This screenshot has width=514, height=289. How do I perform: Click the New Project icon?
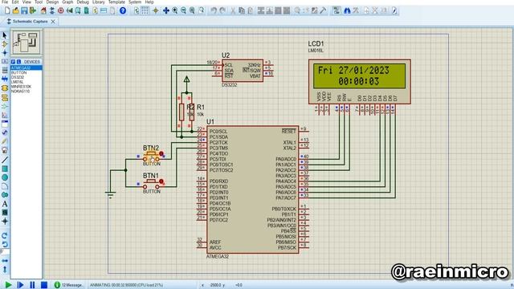[x=7, y=10]
